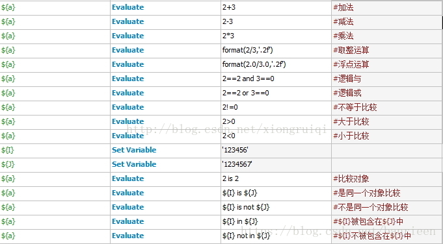
Task: Select the format(2.0/3.0,'.2f') cell
Action: click(276, 65)
